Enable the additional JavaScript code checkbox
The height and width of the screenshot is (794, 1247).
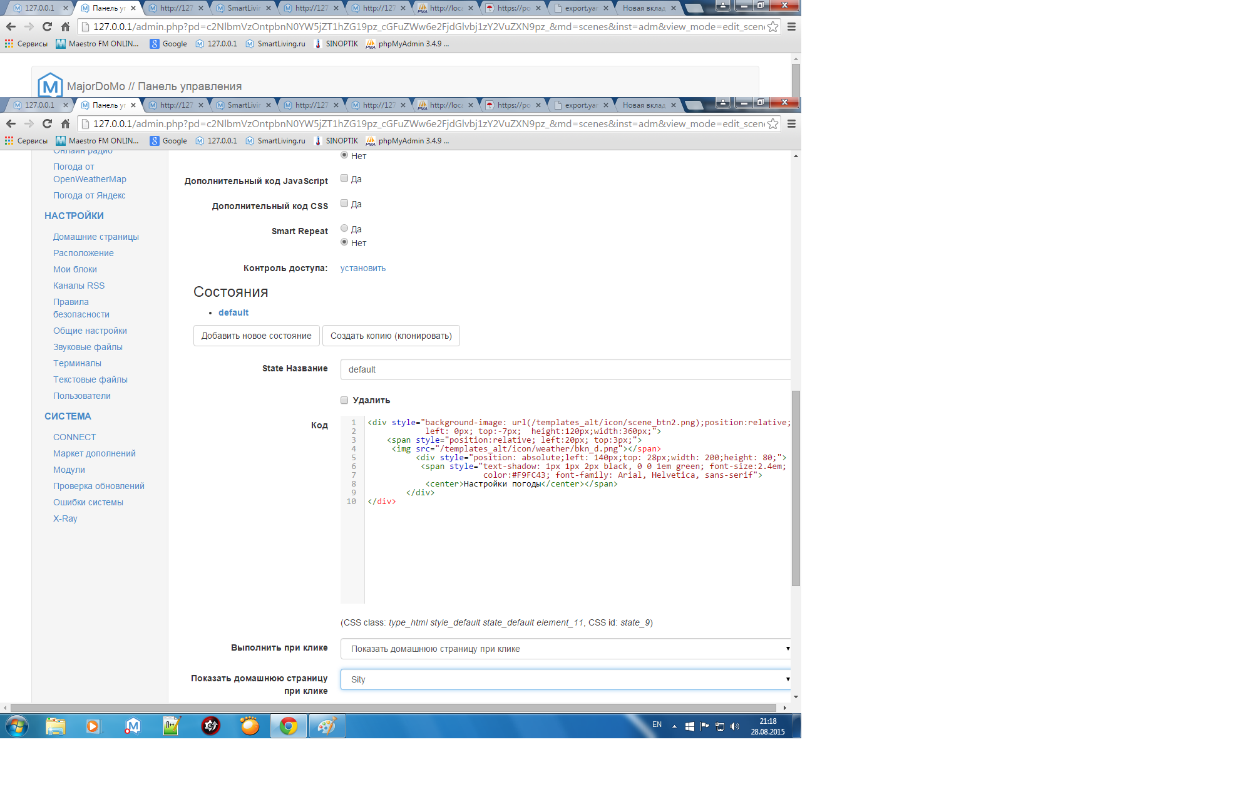[344, 178]
